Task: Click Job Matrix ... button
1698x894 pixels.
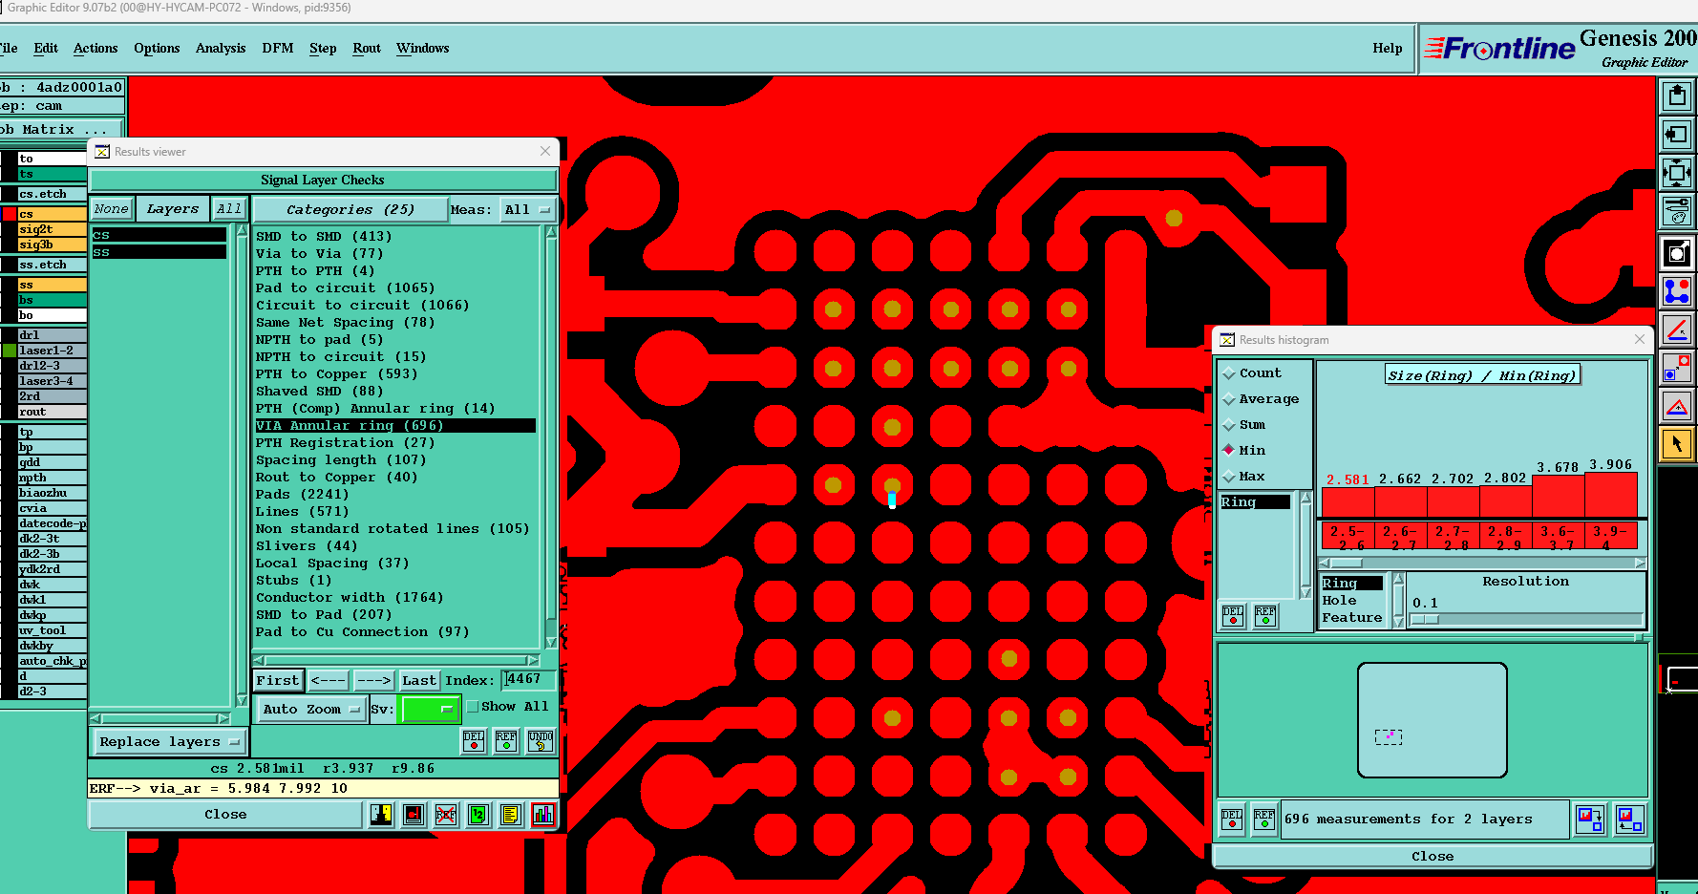Action: point(61,129)
